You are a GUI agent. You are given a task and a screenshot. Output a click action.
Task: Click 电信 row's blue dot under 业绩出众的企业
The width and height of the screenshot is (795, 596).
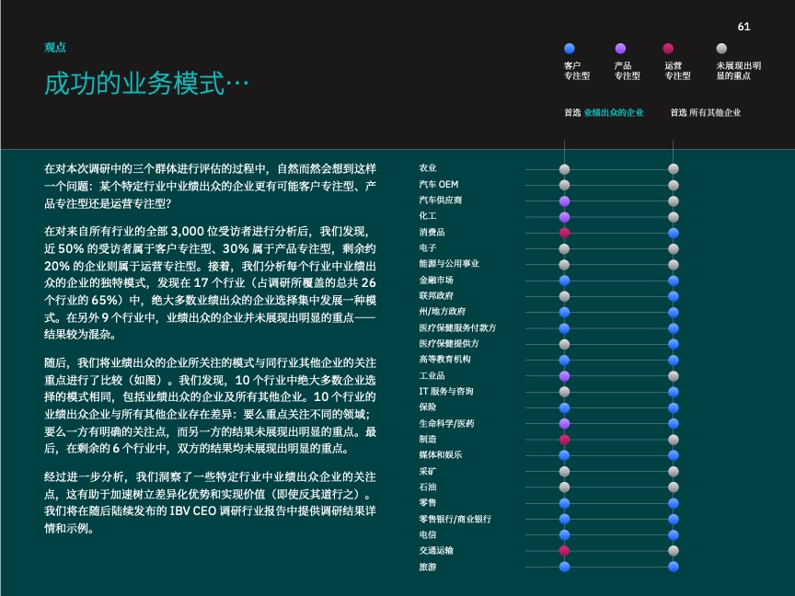pos(564,535)
